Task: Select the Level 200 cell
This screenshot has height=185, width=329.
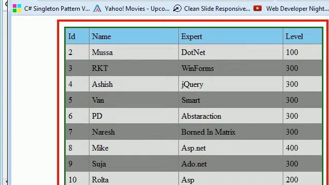Action: point(303,178)
